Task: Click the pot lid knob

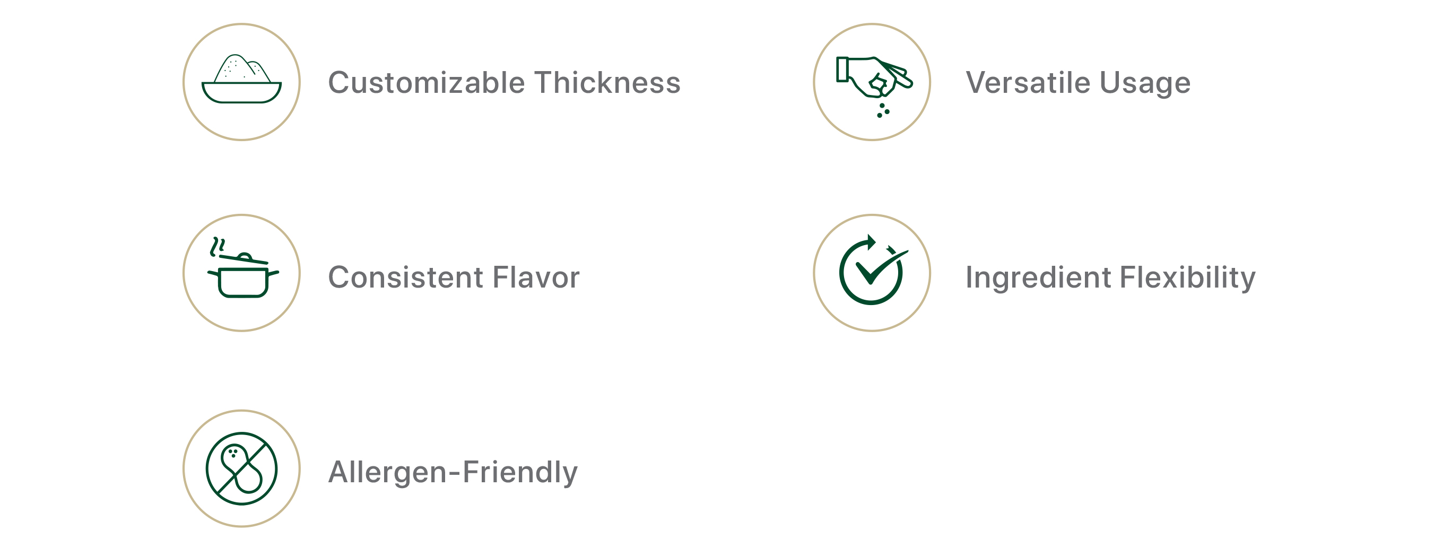Action: 245,257
